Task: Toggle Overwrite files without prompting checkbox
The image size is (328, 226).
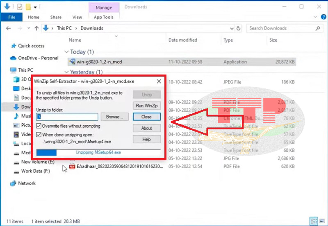Action: [x=39, y=126]
